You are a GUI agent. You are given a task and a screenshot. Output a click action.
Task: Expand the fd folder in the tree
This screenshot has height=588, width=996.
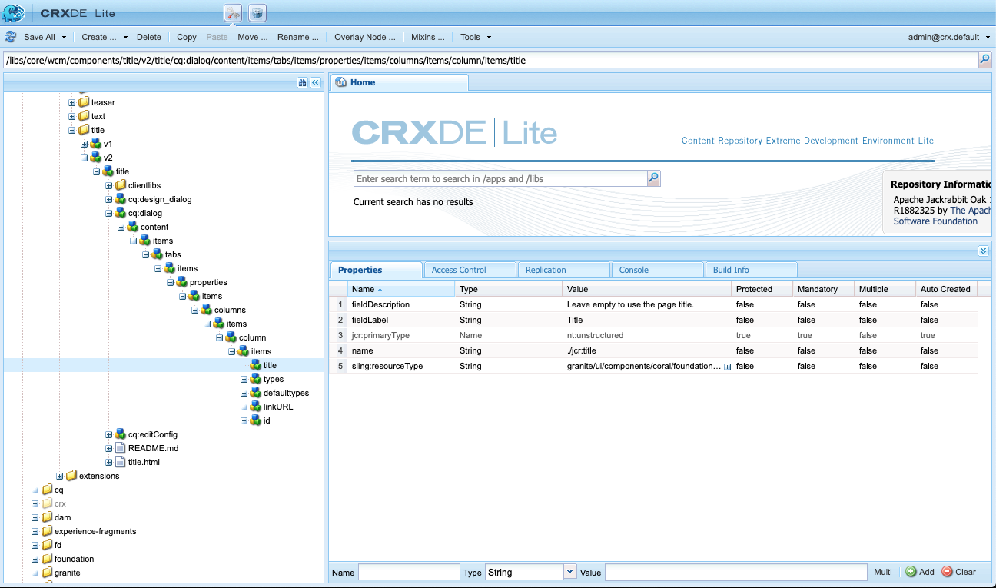point(35,545)
